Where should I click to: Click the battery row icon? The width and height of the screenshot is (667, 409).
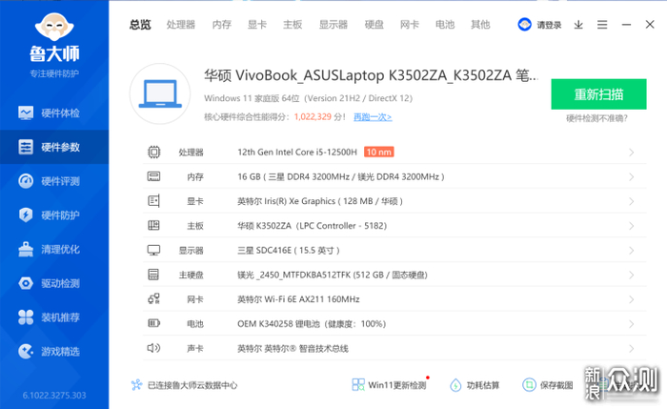[153, 323]
